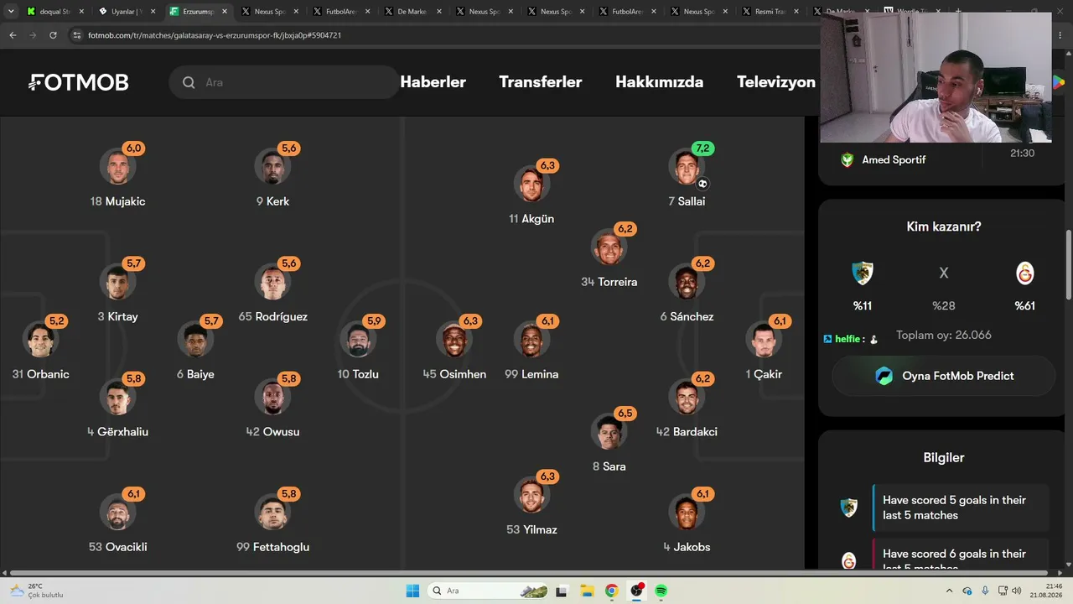Open Ovacikli's player avatar
This screenshot has width=1073, height=604.
117,513
